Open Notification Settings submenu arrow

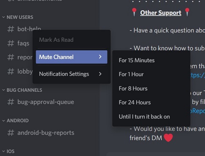click(100, 74)
